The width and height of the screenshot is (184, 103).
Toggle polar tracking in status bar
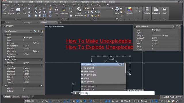pos(53,101)
